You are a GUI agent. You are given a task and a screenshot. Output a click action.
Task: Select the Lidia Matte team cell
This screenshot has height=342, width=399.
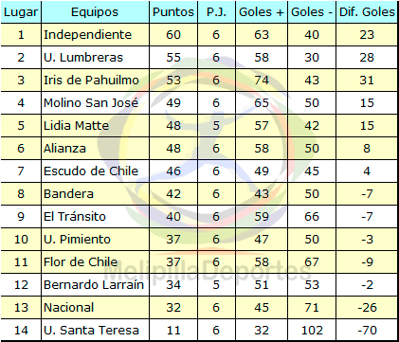95,126
